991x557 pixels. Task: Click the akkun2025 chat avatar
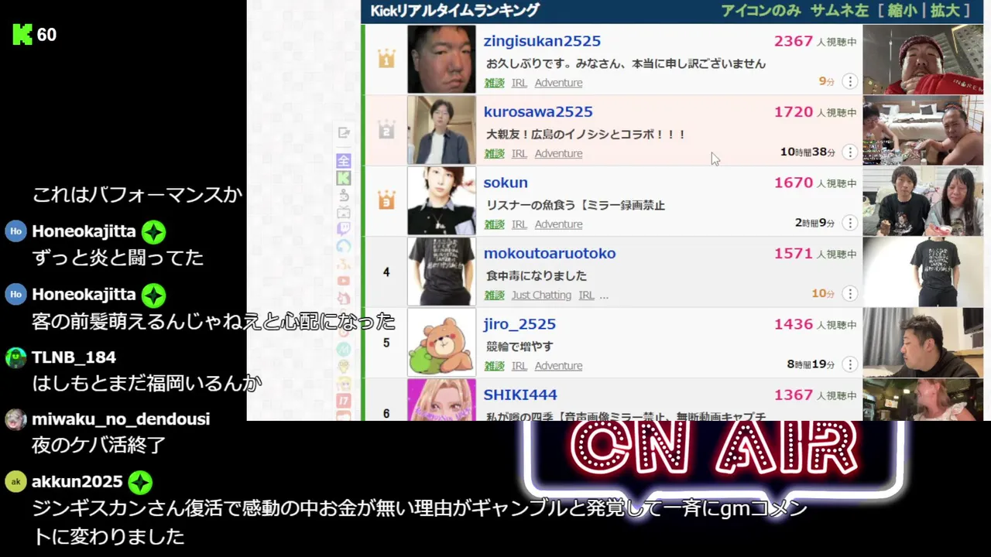coord(16,482)
